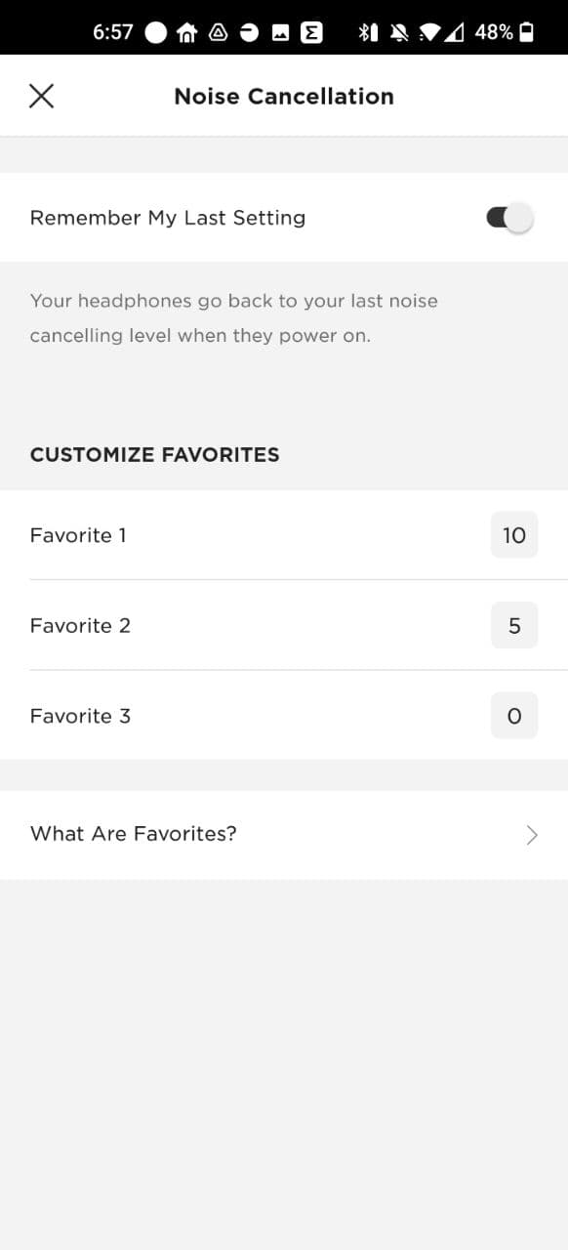The image size is (568, 1250).
Task: Tap the Wi-Fi signal status icon
Action: click(428, 32)
